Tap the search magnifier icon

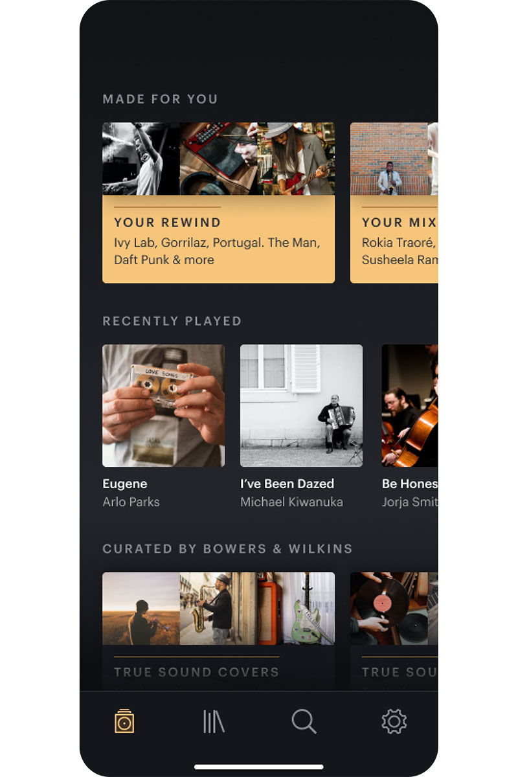304,721
